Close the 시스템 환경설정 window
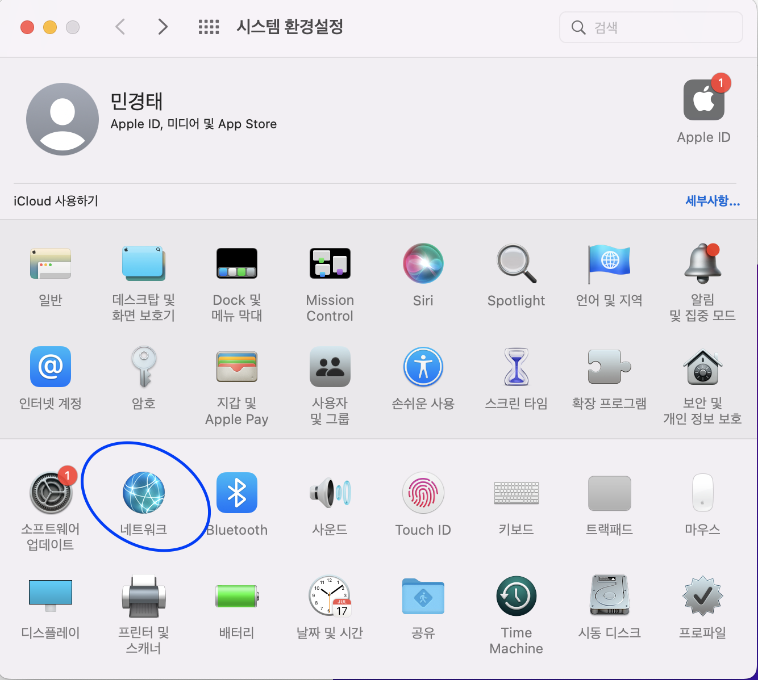 click(x=27, y=27)
